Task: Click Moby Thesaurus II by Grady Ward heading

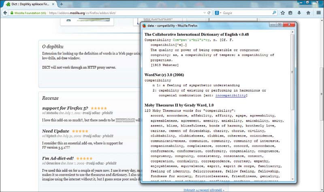Action: (179, 105)
